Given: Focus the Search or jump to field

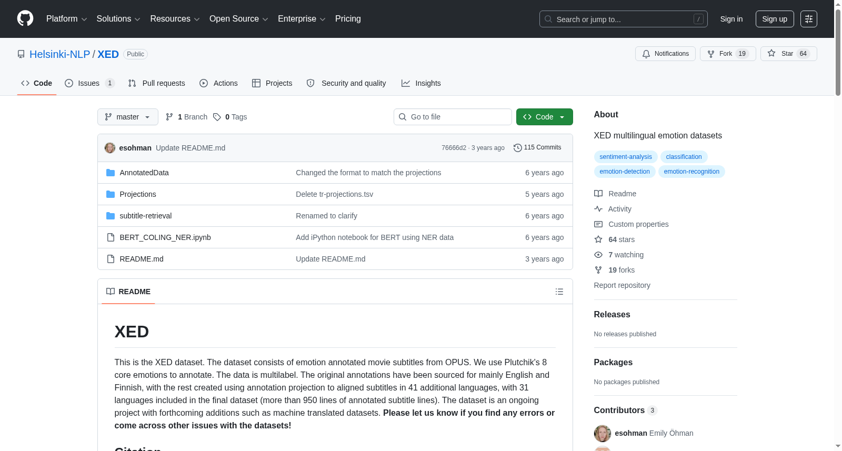Looking at the screenshot, I should tap(624, 19).
